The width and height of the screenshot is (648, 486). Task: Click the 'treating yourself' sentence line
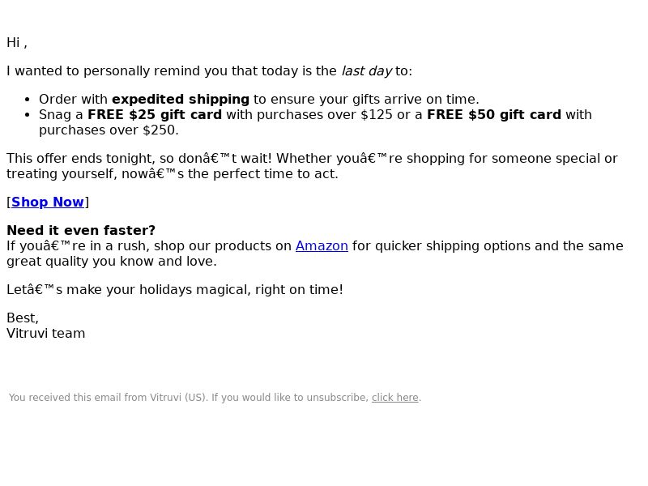point(173,174)
